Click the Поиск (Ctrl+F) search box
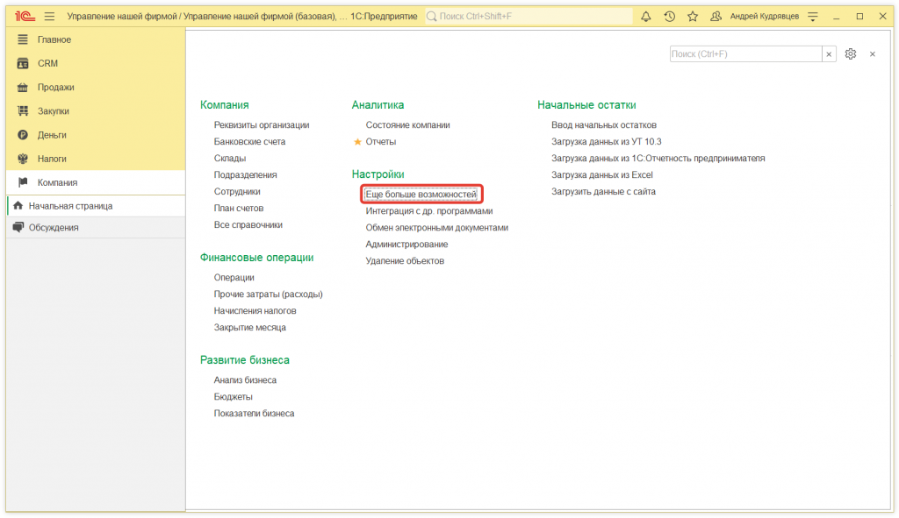The image size is (899, 518). coord(744,54)
